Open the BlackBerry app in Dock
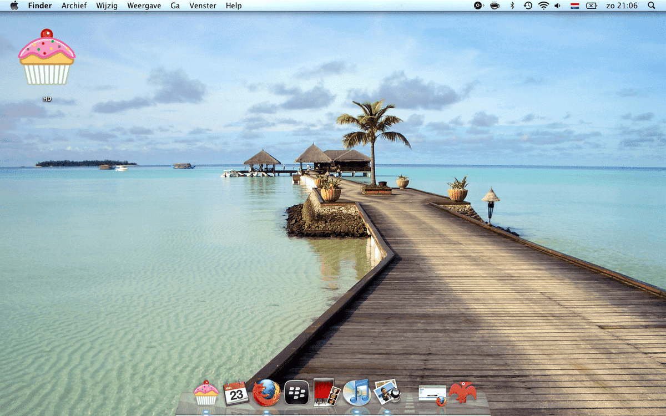This screenshot has height=416, width=666. click(297, 393)
